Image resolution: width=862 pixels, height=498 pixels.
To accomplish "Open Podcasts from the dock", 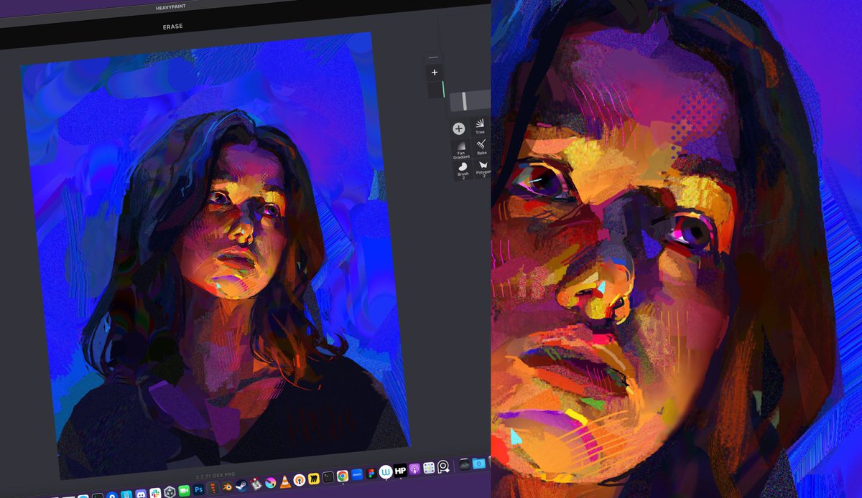I will pos(414,470).
